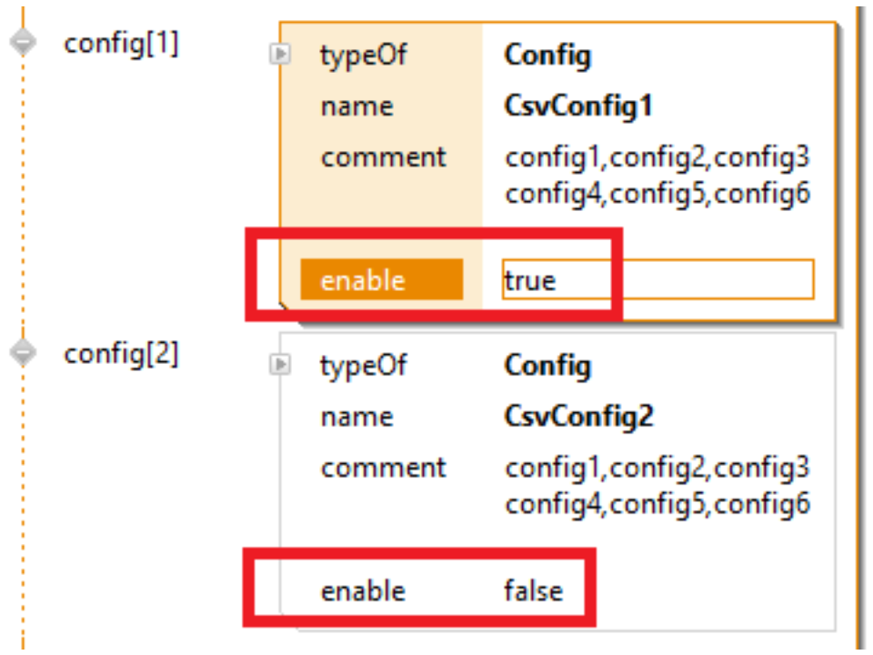Expand the typeOf arrow in CsvConfig2 block
The width and height of the screenshot is (873, 655).
(281, 366)
